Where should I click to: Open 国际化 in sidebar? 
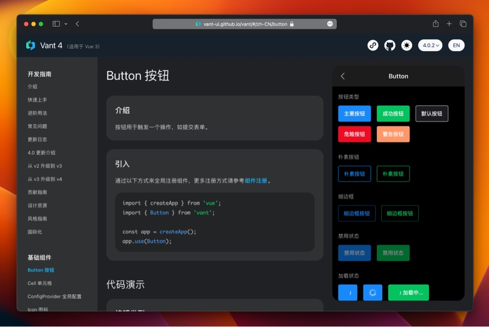pos(35,232)
